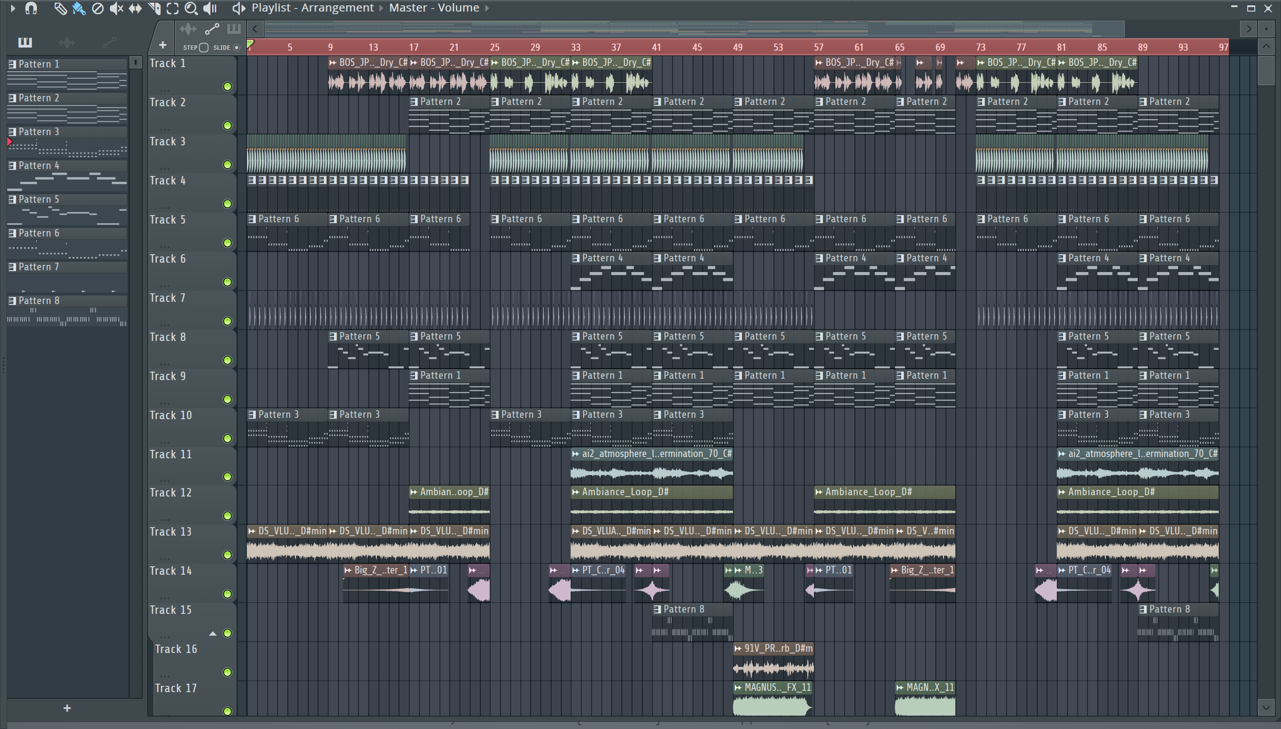Select the Slip tool
1281x729 pixels.
(135, 8)
